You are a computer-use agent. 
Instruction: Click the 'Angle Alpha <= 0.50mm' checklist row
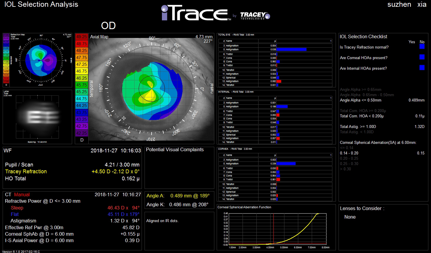pos(382,100)
